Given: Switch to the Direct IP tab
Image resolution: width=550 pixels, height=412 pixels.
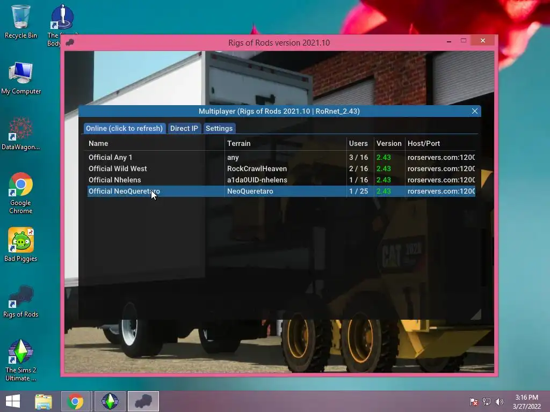Looking at the screenshot, I should click(184, 128).
